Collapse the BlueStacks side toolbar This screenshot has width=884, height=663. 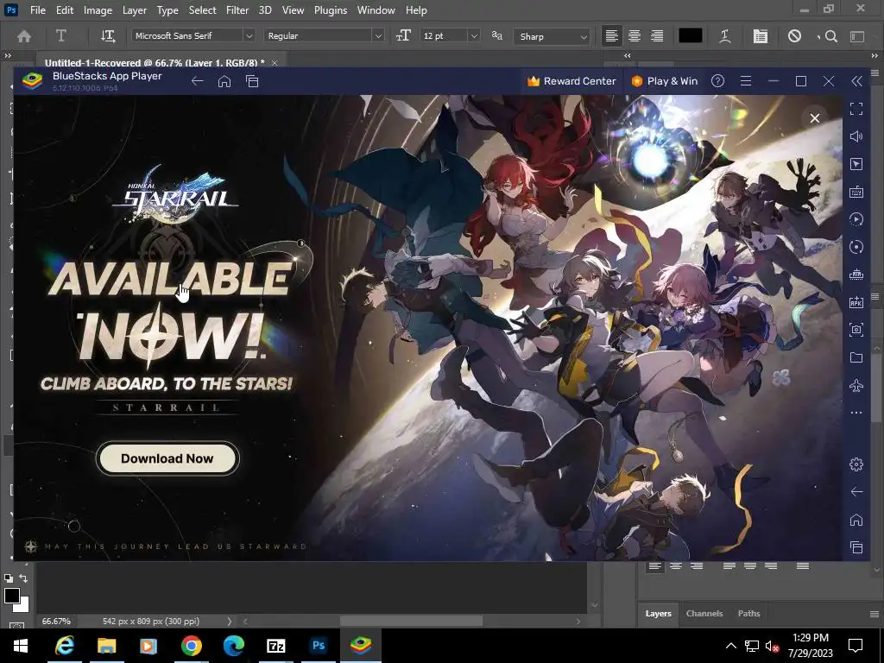click(856, 81)
